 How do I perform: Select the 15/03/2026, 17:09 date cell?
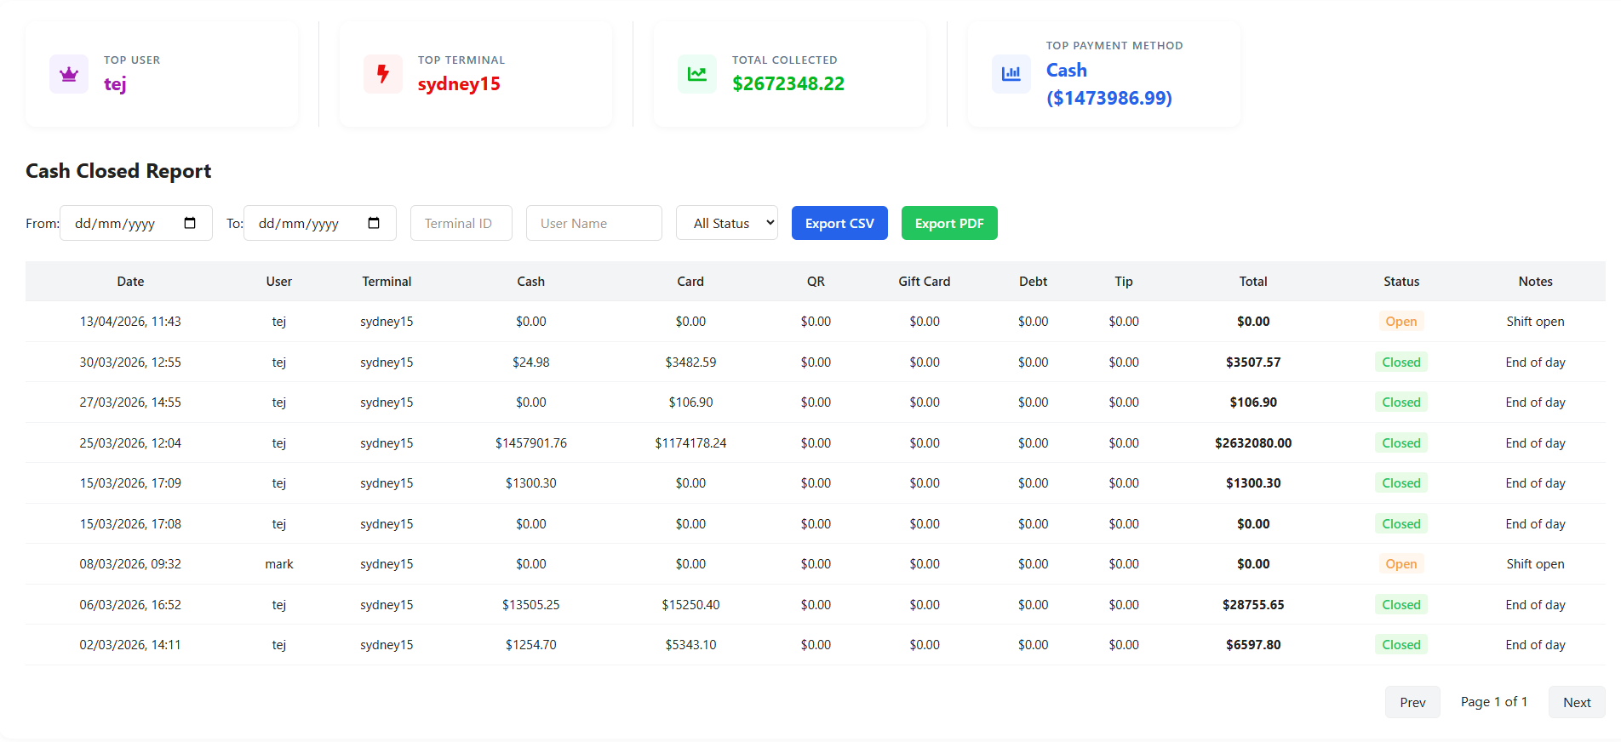[x=130, y=483]
